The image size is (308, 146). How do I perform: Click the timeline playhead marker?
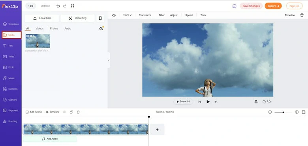pos(149,117)
